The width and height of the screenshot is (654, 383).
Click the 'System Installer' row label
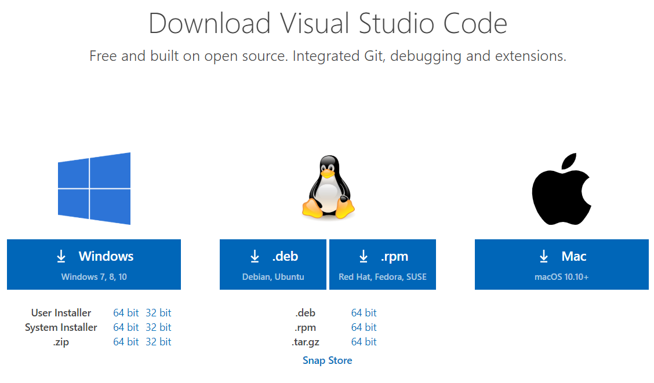point(61,327)
